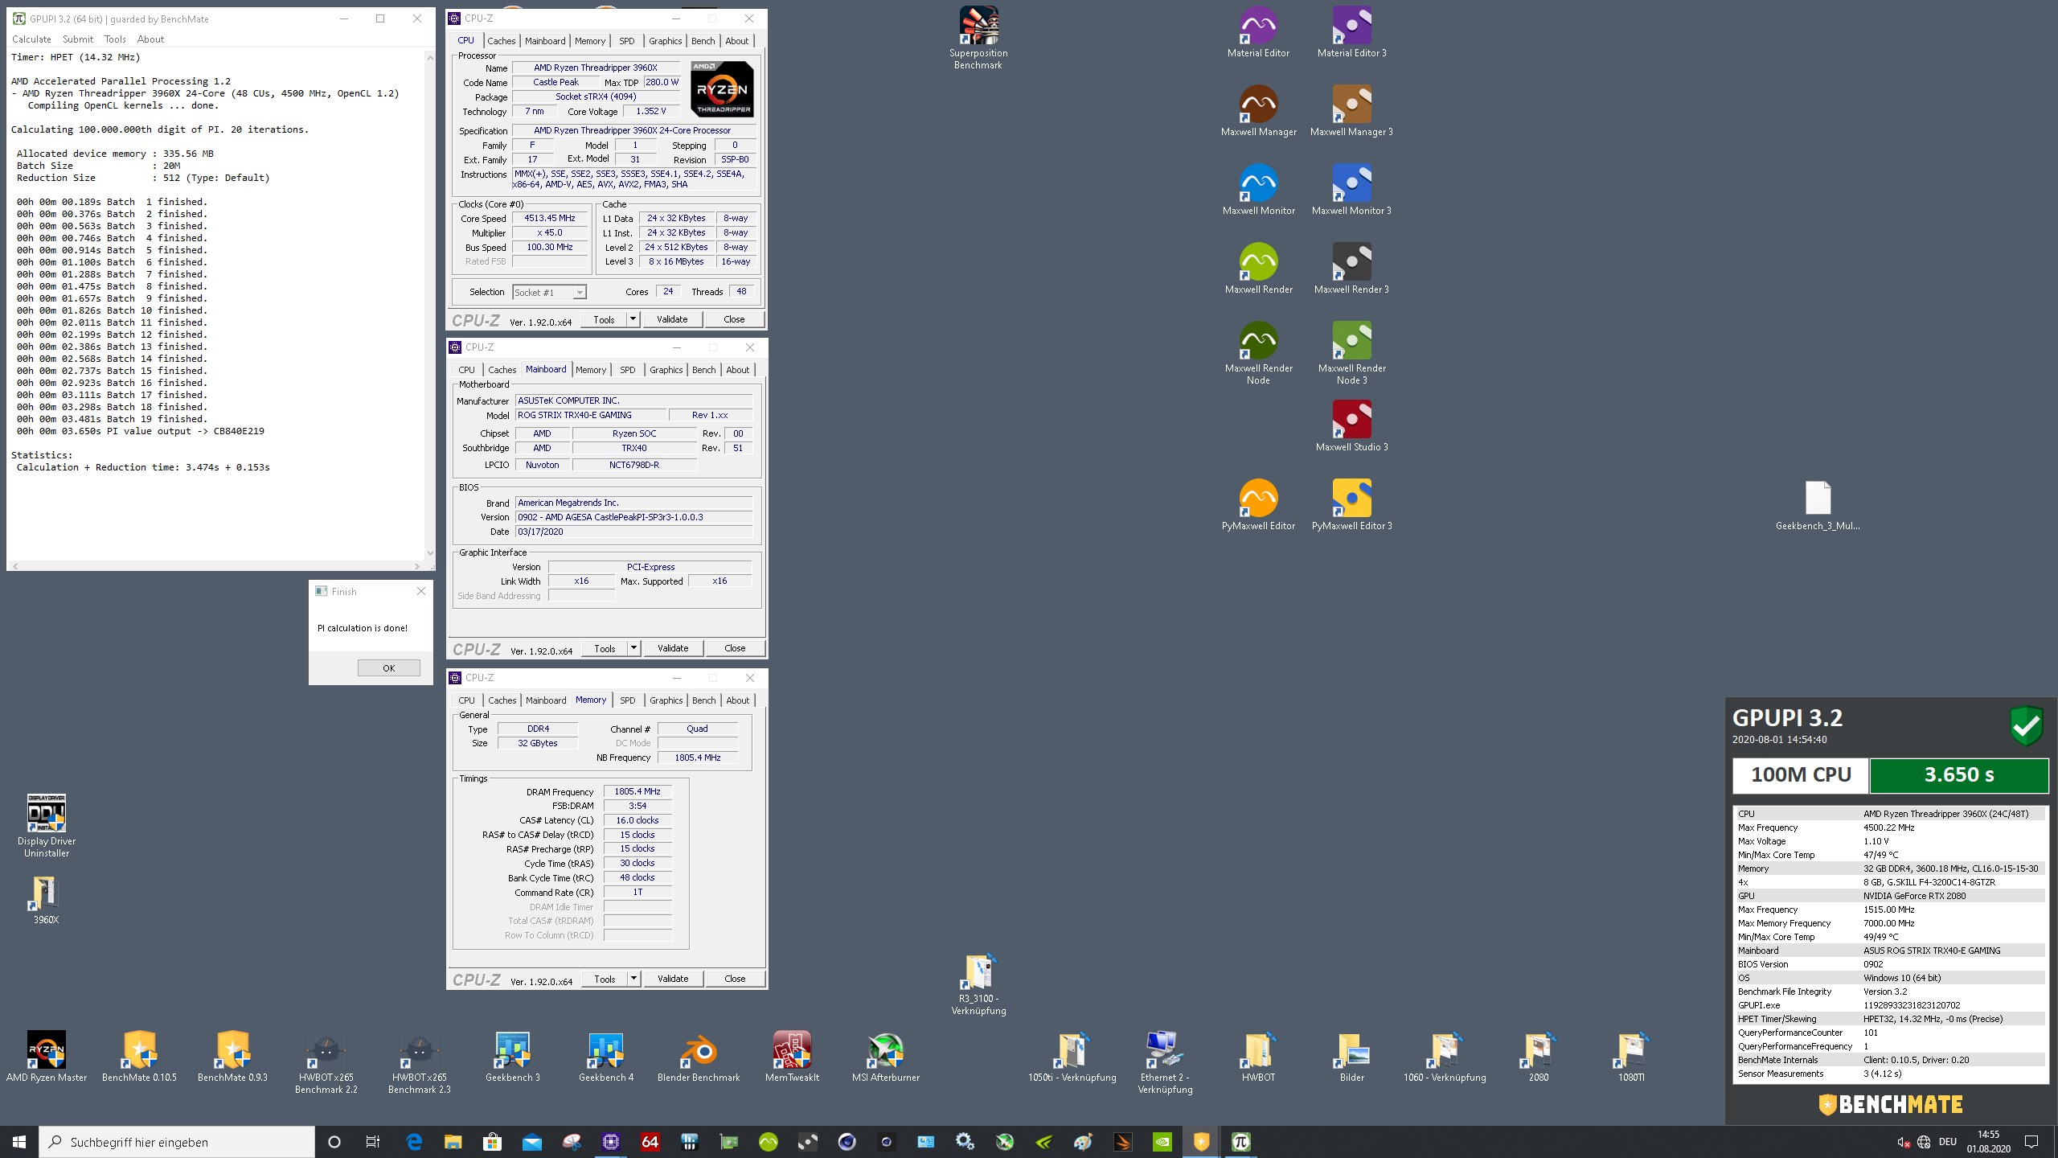Open the 3960X folder shortcut
Viewport: 2058px width, 1158px height.
47,899
